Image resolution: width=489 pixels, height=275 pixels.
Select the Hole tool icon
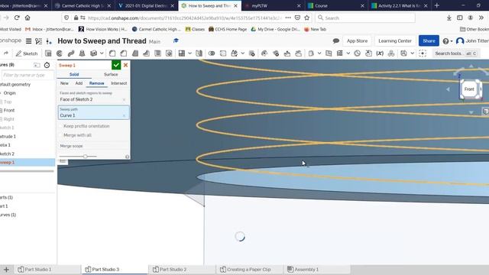(169, 53)
